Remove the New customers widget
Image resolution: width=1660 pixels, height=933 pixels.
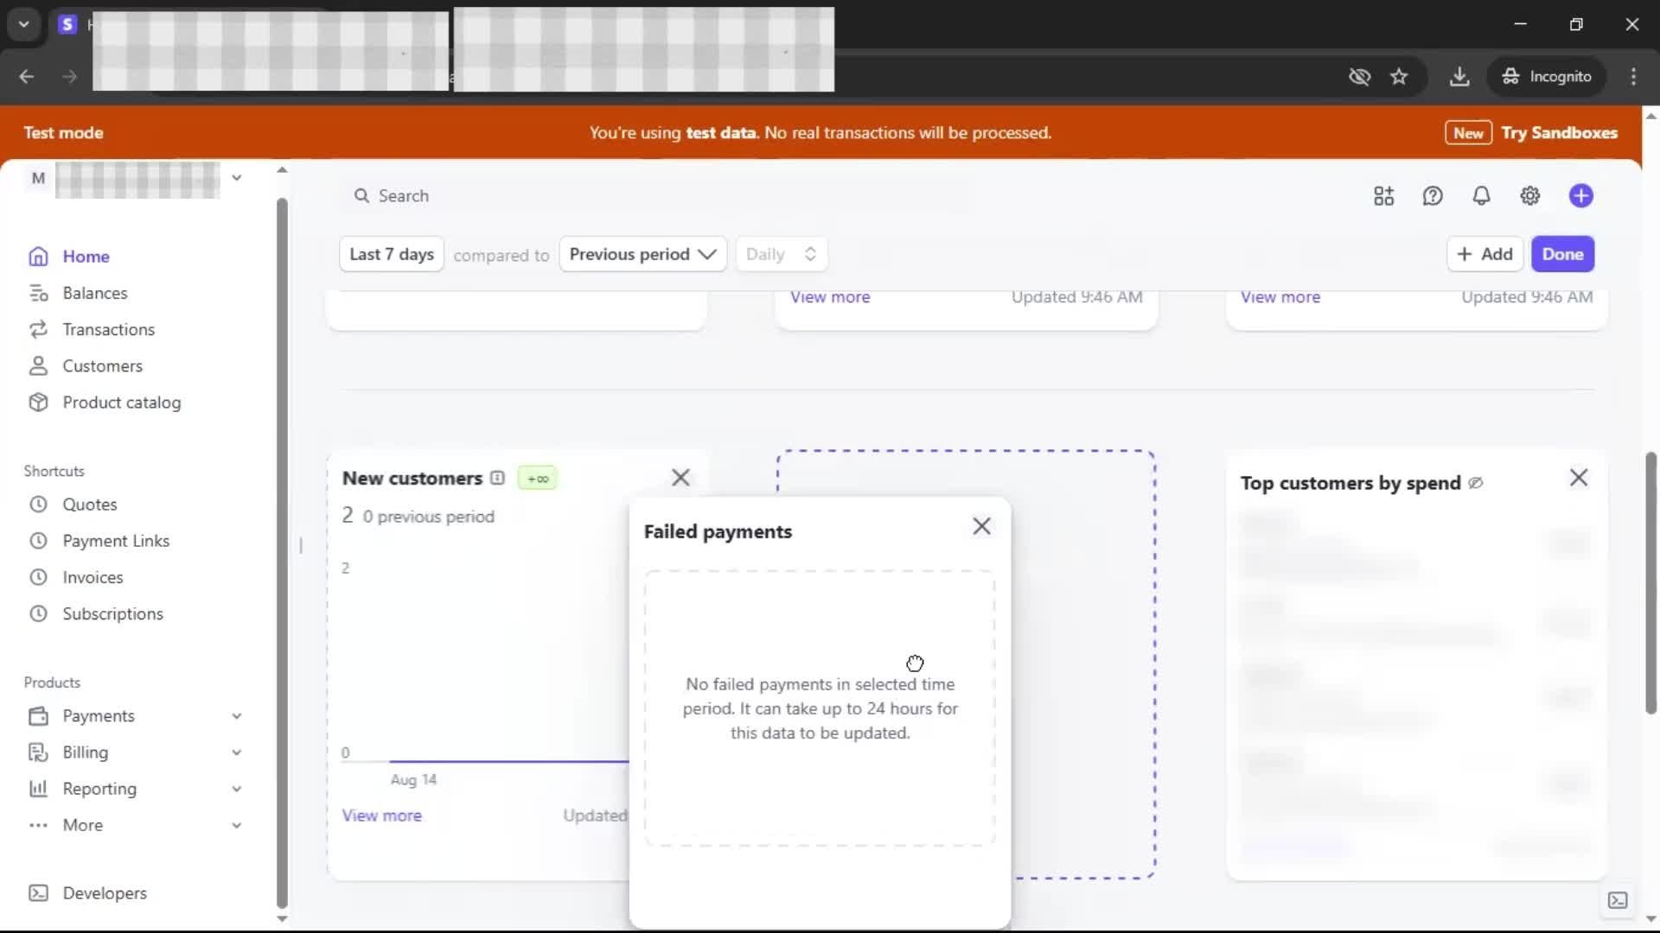680,478
